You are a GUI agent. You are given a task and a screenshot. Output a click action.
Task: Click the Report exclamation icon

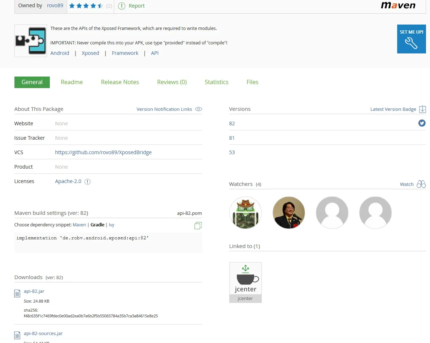tap(121, 6)
